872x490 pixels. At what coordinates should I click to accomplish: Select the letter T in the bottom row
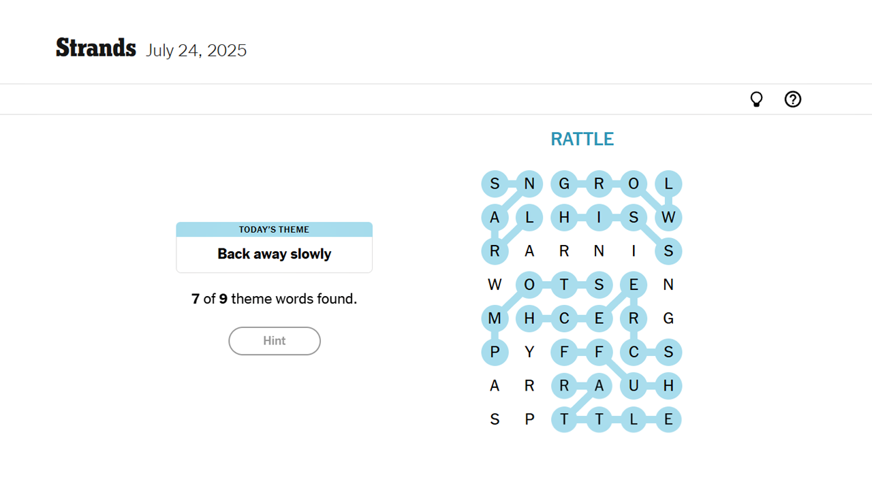[x=564, y=419]
